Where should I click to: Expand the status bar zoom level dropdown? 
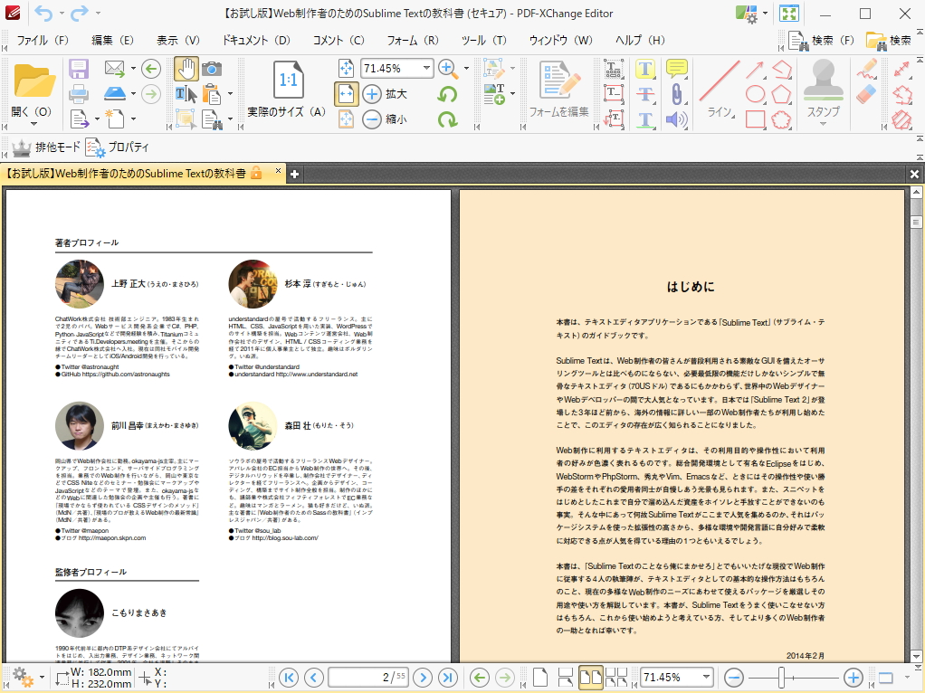coord(706,677)
